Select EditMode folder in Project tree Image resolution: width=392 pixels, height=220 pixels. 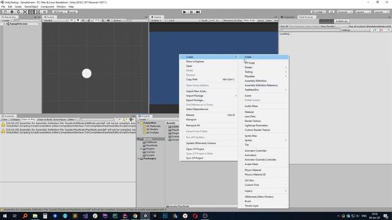pyautogui.click(x=151, y=142)
